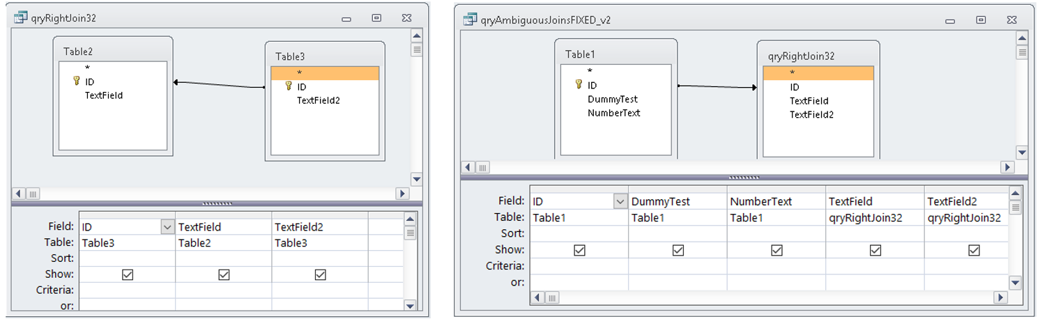Open the Field dropdown for ID in qryRightJoin32
Image resolution: width=1040 pixels, height=319 pixels.
coord(167,227)
